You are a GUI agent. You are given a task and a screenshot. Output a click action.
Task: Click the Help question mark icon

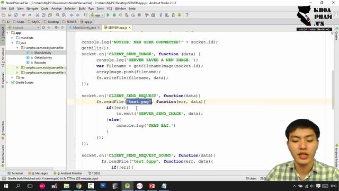coord(187,15)
